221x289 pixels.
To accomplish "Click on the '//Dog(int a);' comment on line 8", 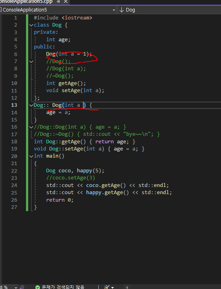I will 66,69.
